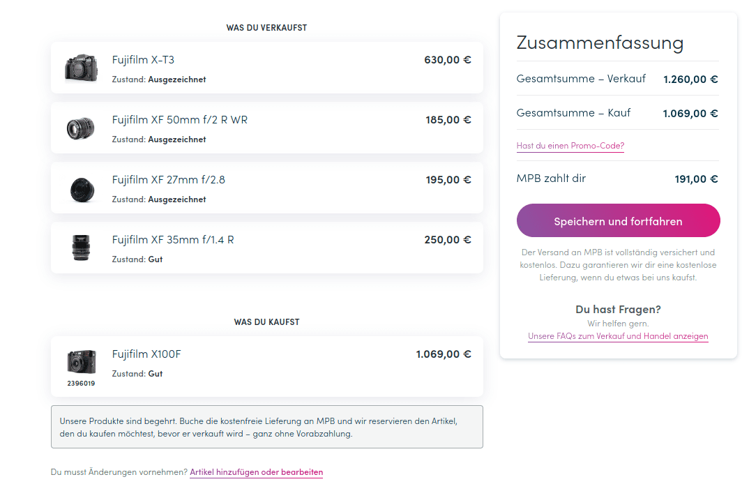The width and height of the screenshot is (749, 484).
Task: Open the Hast du einen Promo-Code link
Action: tap(570, 146)
